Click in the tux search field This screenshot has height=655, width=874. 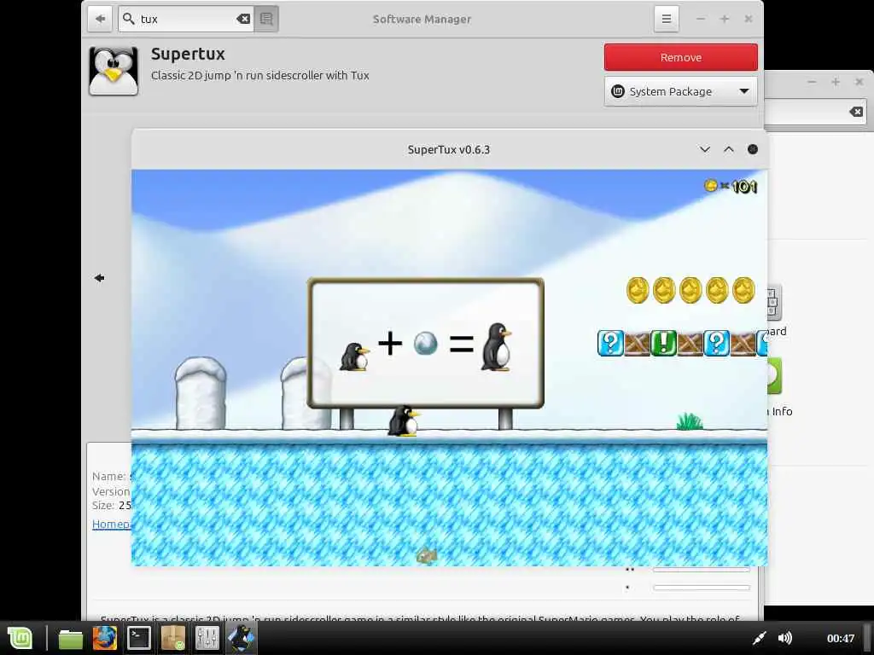point(187,19)
